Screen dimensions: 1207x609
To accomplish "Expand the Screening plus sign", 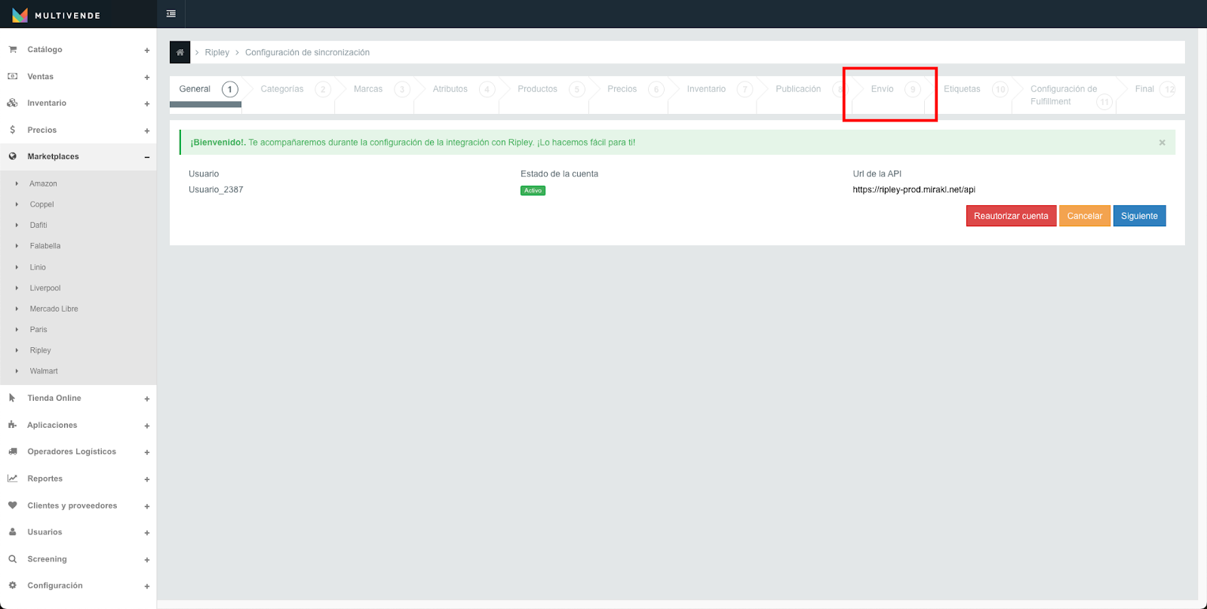I will tap(147, 560).
